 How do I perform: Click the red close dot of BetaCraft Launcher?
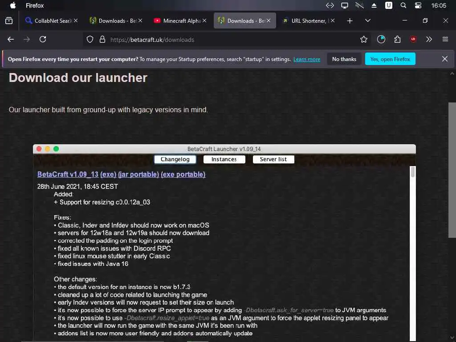[x=39, y=149]
